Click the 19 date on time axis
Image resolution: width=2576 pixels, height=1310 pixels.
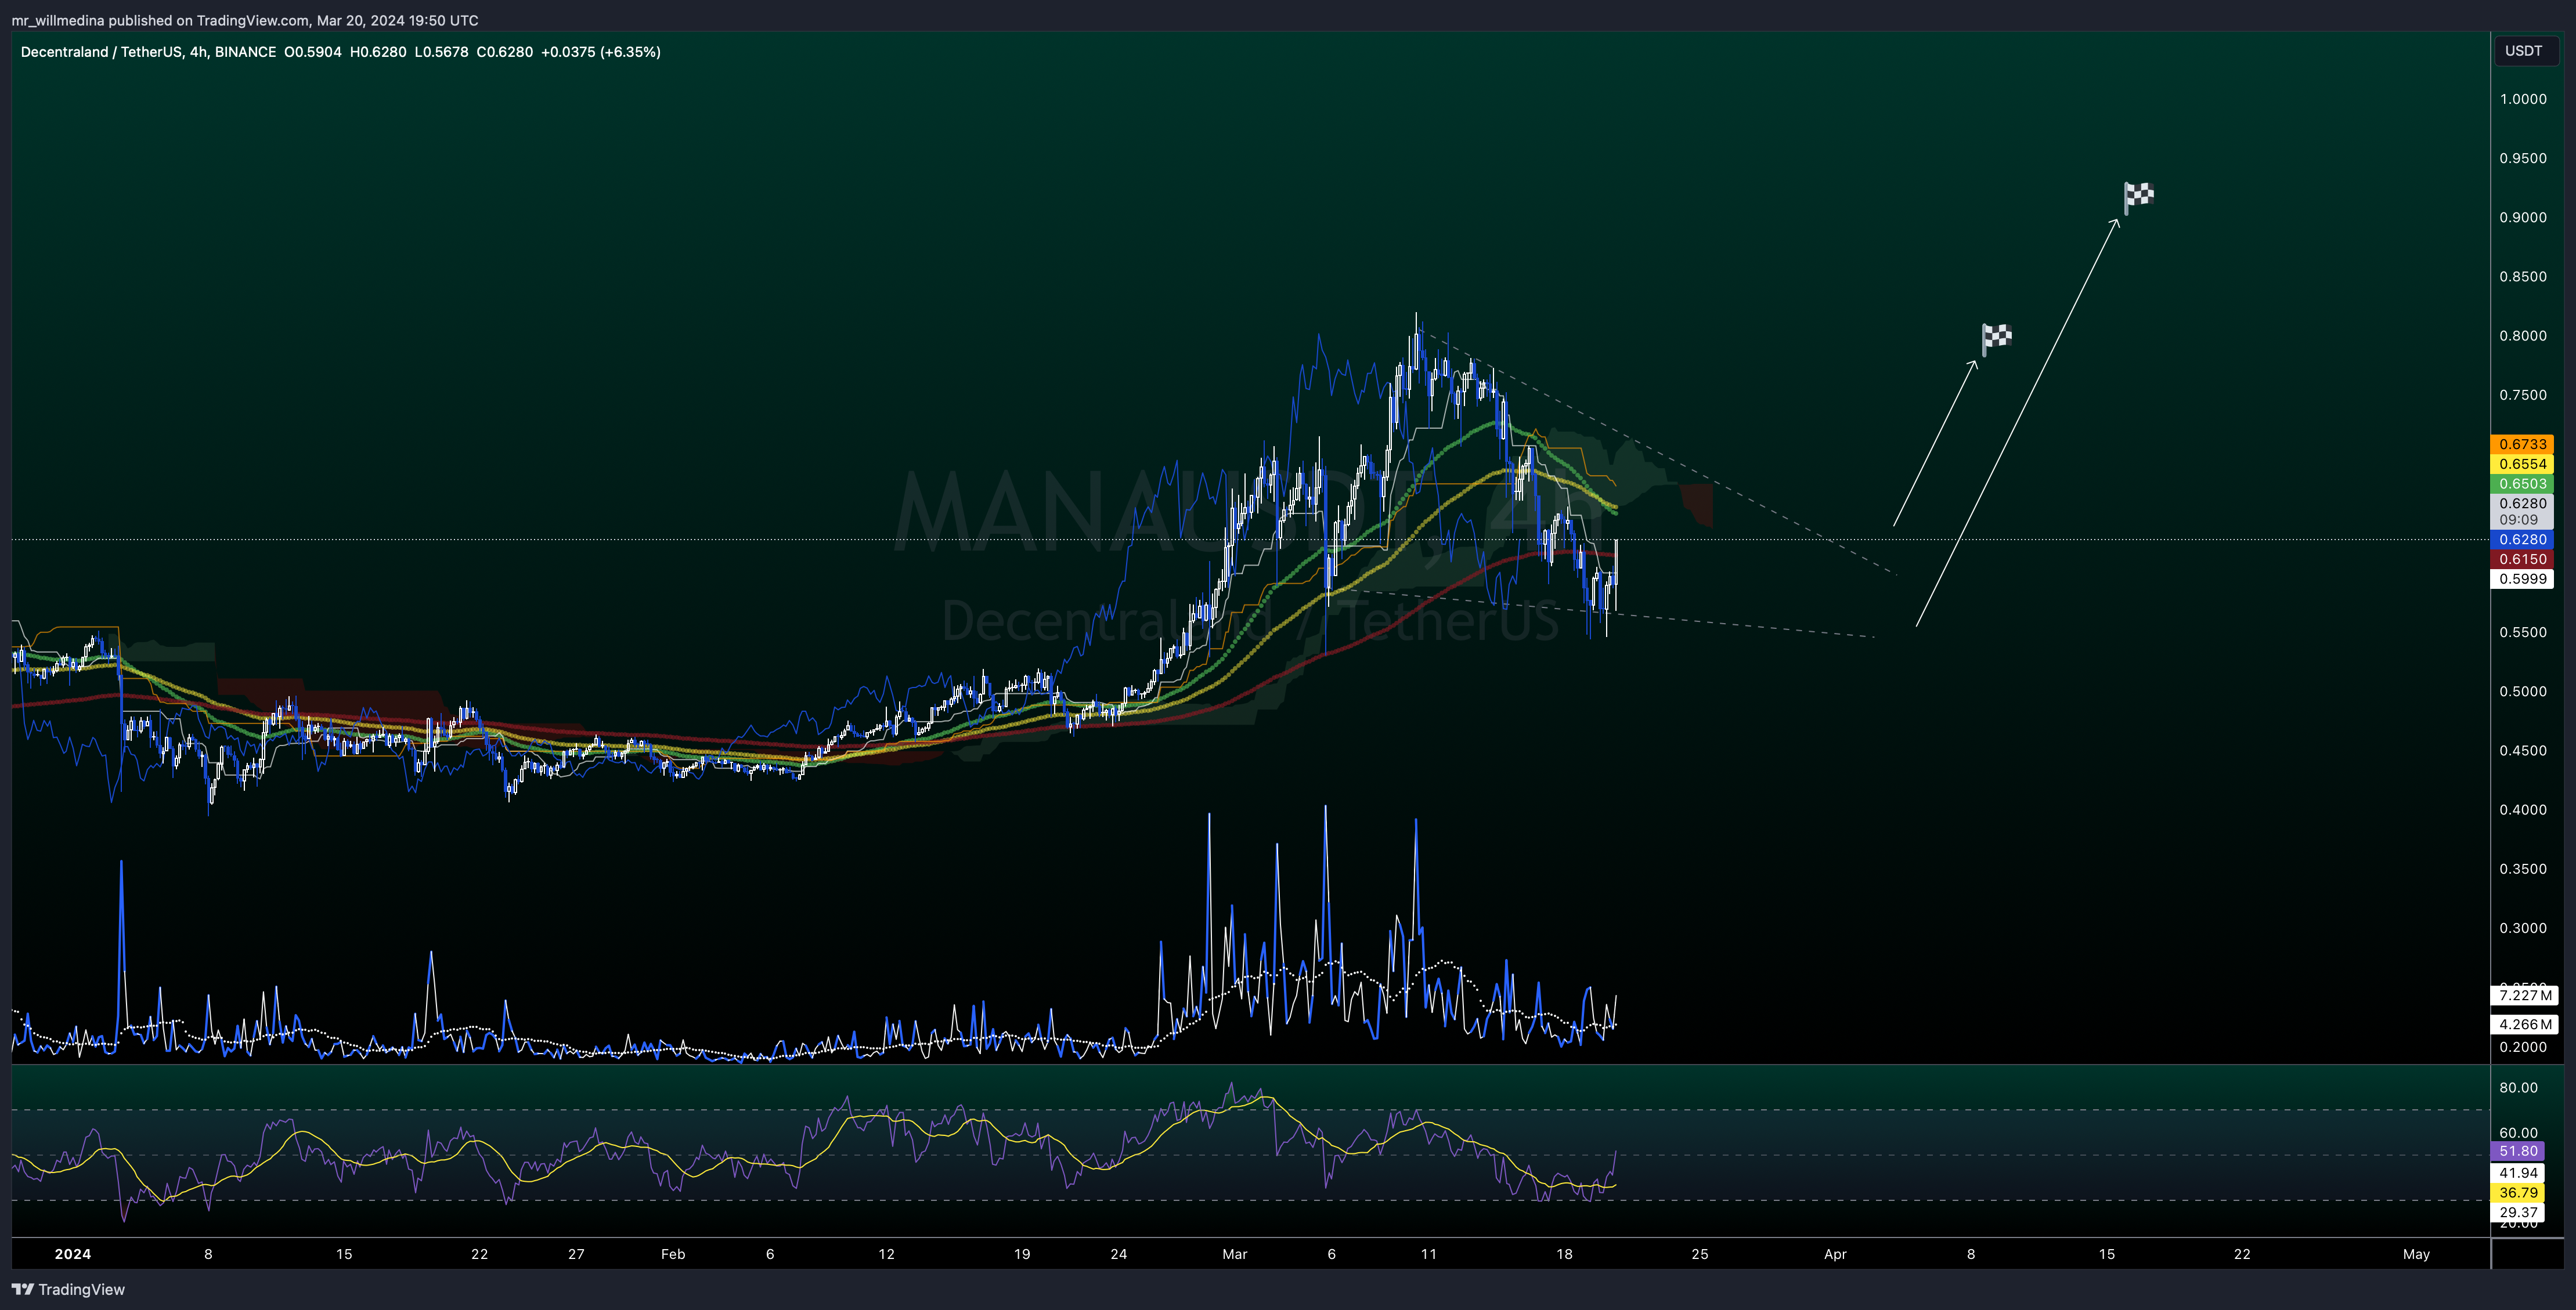click(x=1022, y=1254)
